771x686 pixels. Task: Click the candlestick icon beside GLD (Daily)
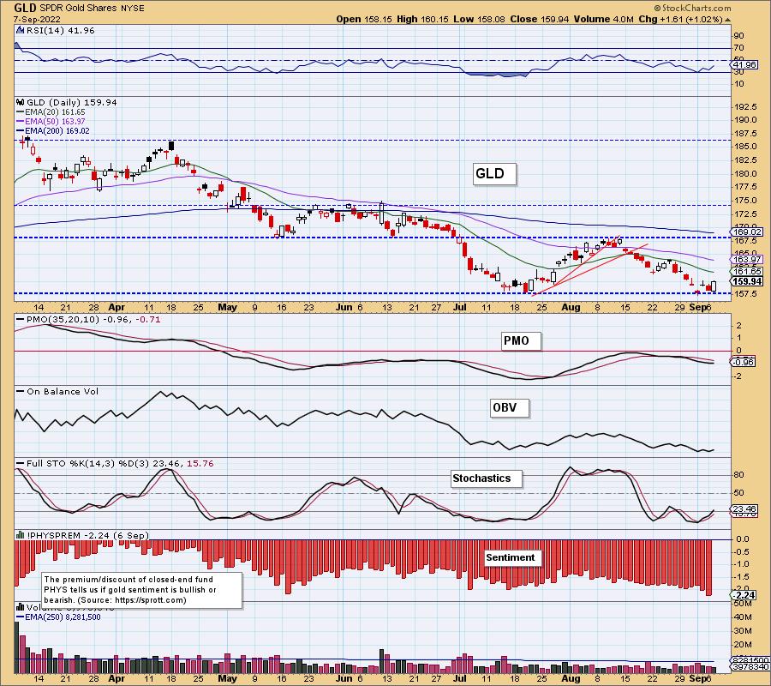pyautogui.click(x=21, y=102)
